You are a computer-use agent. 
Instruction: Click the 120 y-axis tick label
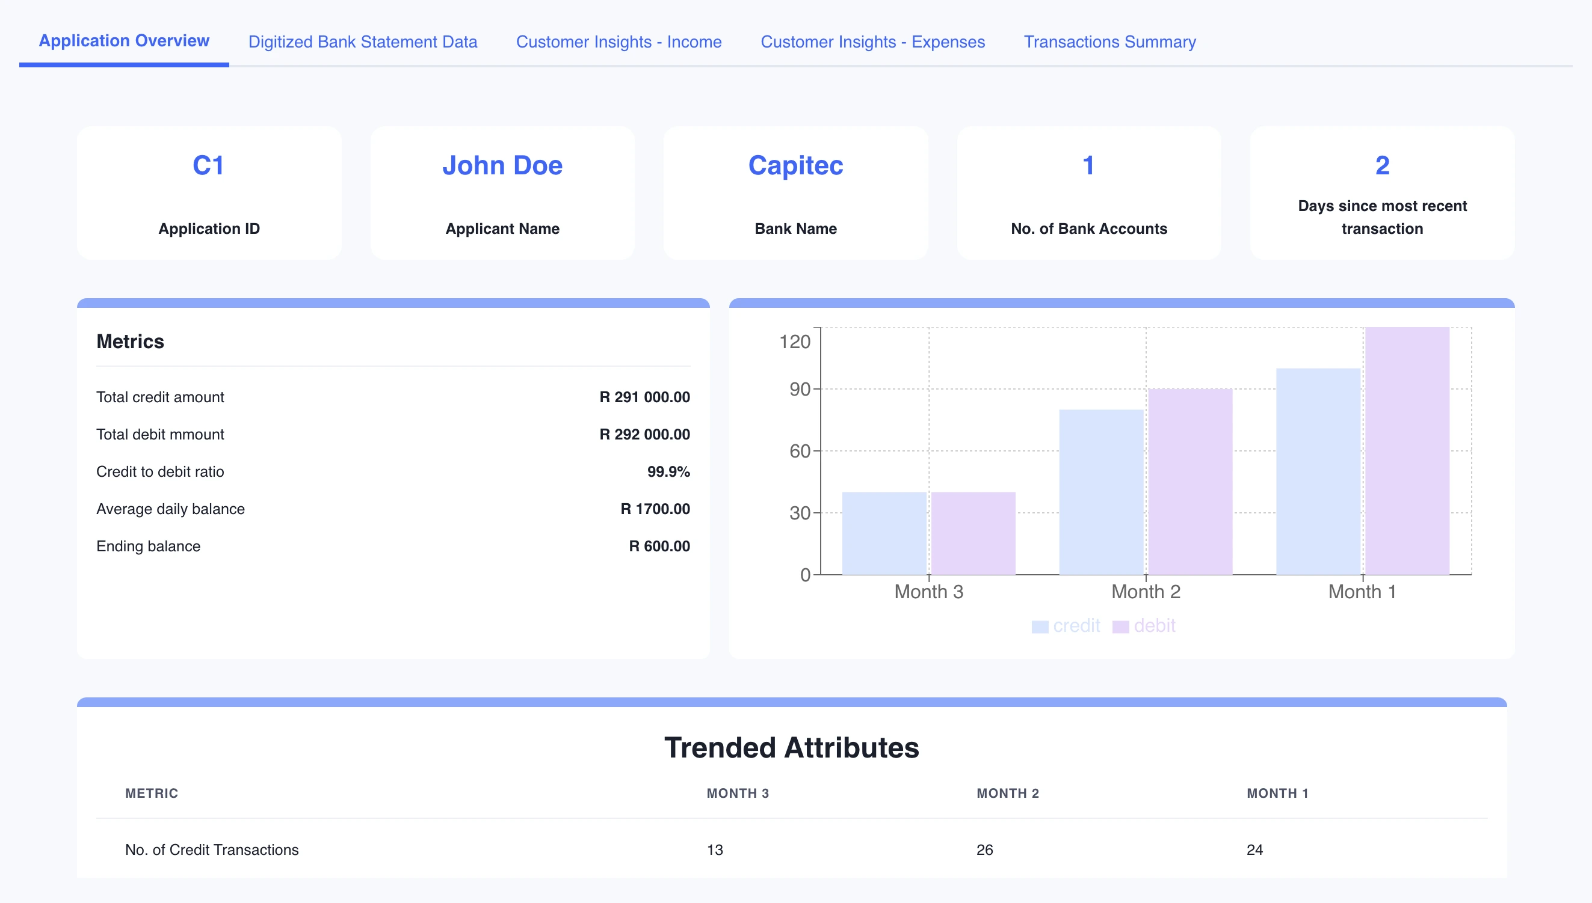pyautogui.click(x=794, y=341)
